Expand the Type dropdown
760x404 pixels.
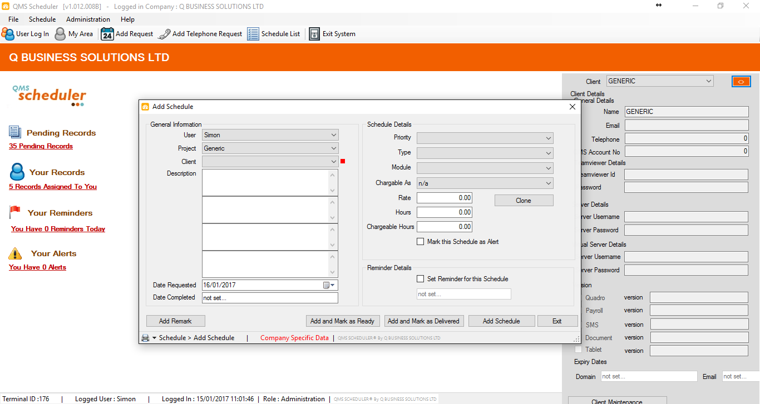coord(485,153)
